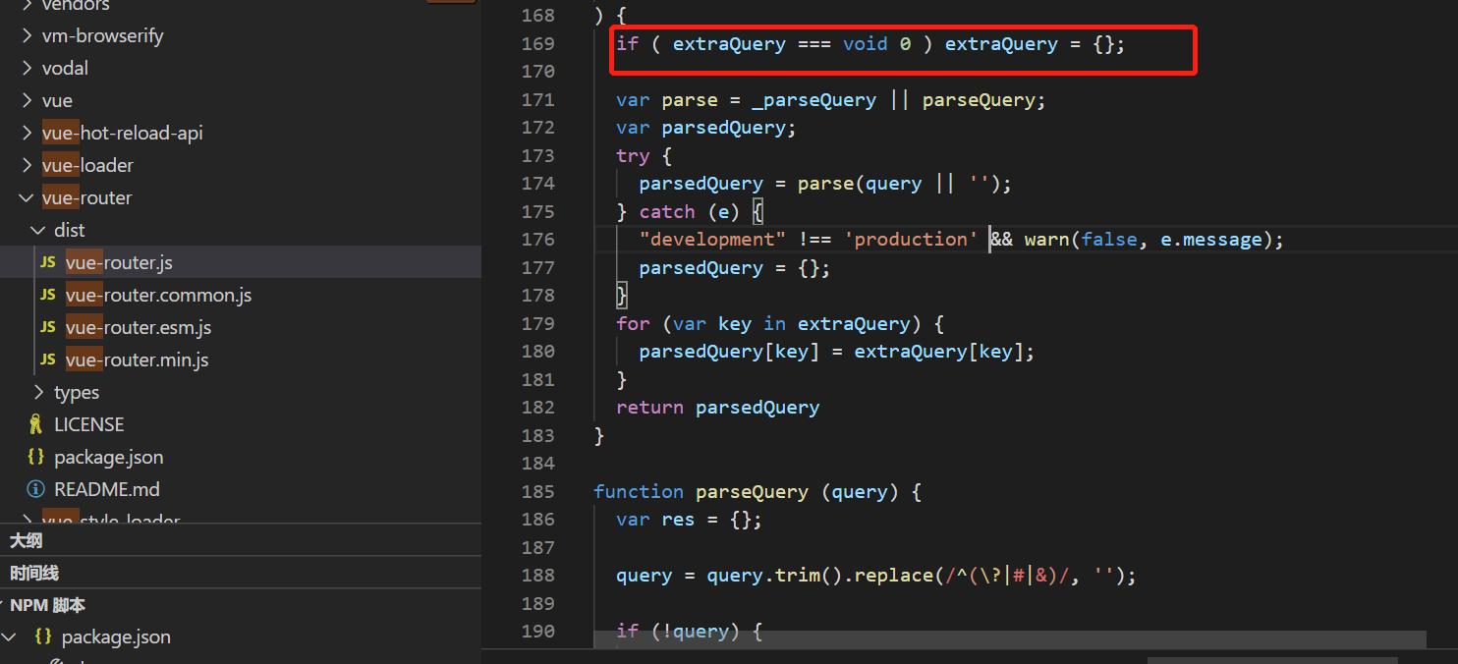Open the README.md file
Screen dimensions: 1458x664
click(107, 490)
